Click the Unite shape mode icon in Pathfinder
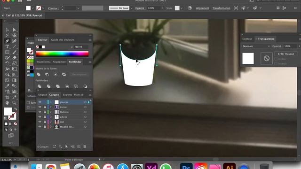The height and width of the screenshot is (169, 301). tap(39, 74)
